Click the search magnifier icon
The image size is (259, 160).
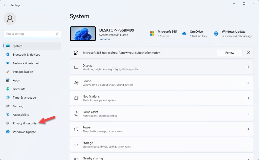click(x=57, y=34)
